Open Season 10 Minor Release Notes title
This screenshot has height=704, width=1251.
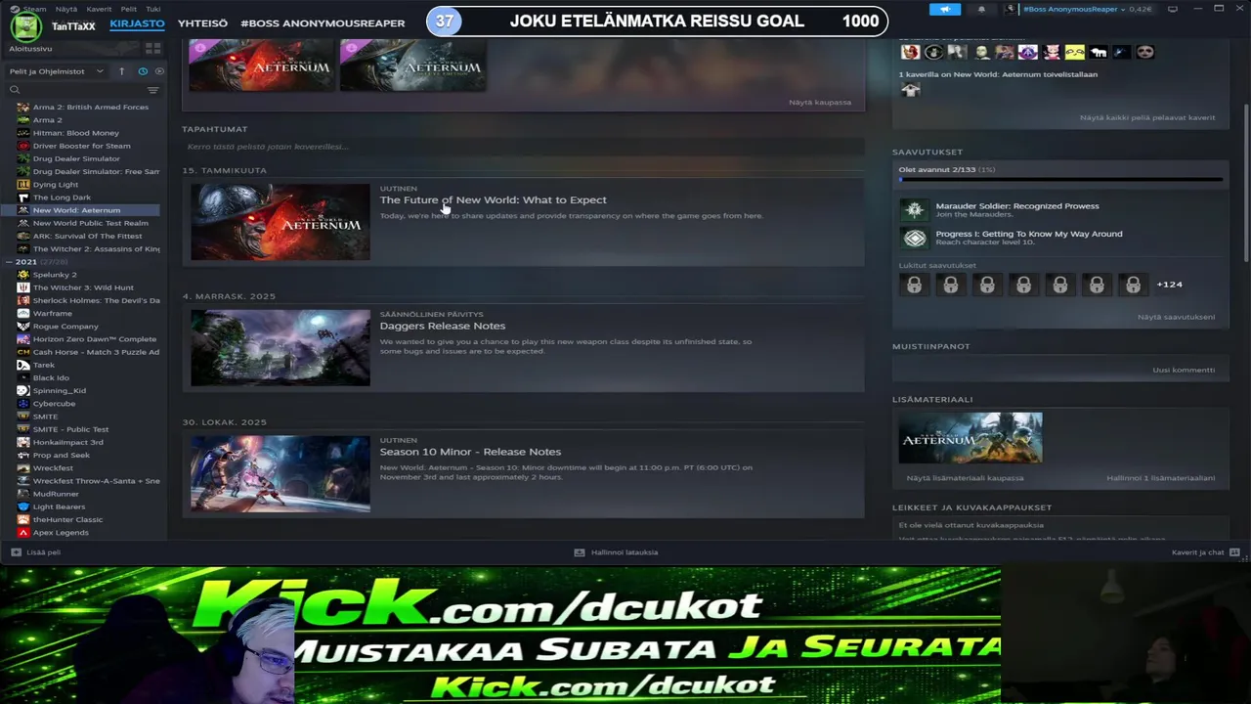470,452
